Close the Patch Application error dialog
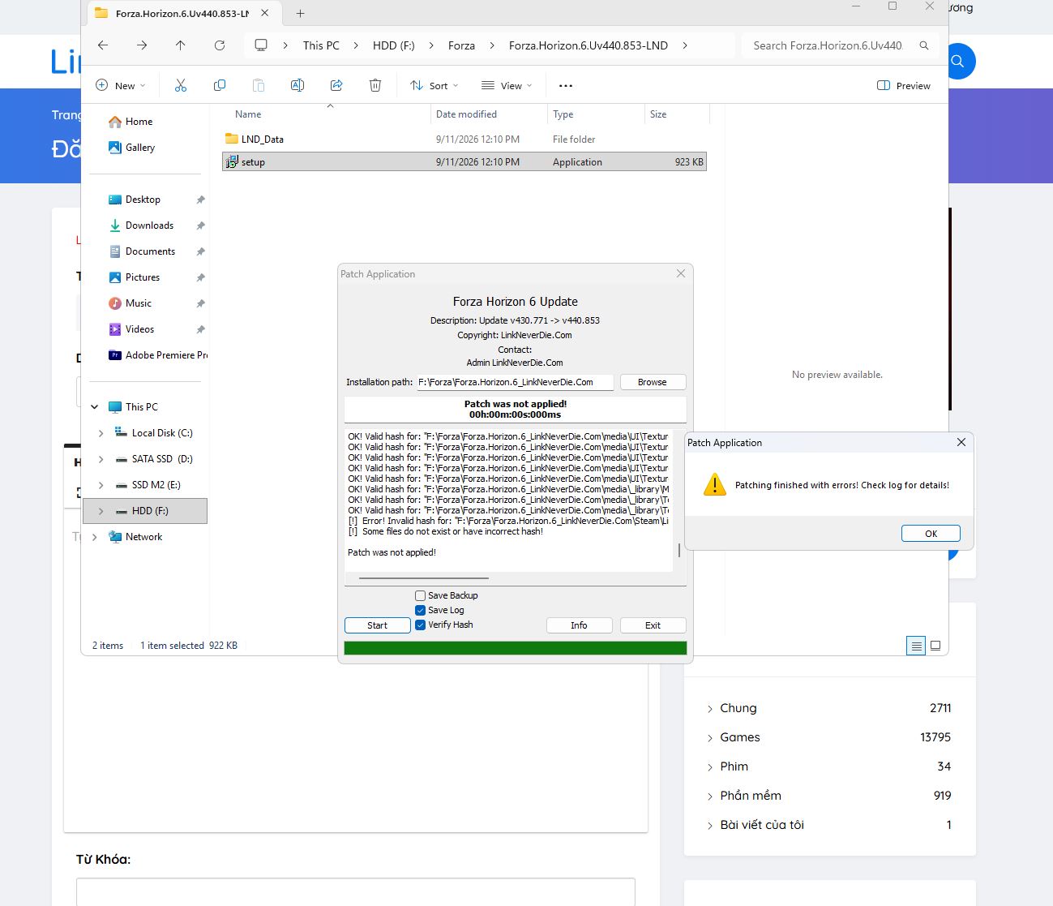The image size is (1053, 906). click(x=961, y=442)
